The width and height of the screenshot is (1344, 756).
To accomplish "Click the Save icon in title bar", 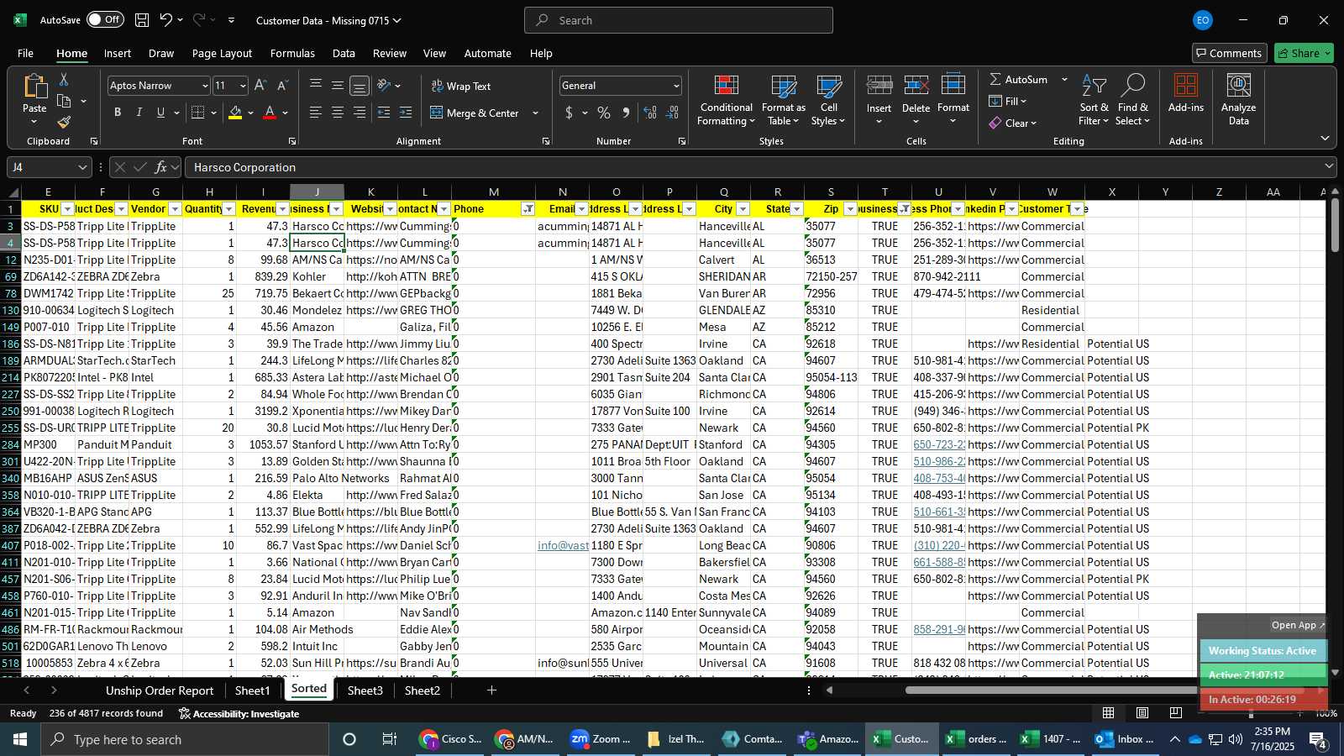I will (142, 20).
